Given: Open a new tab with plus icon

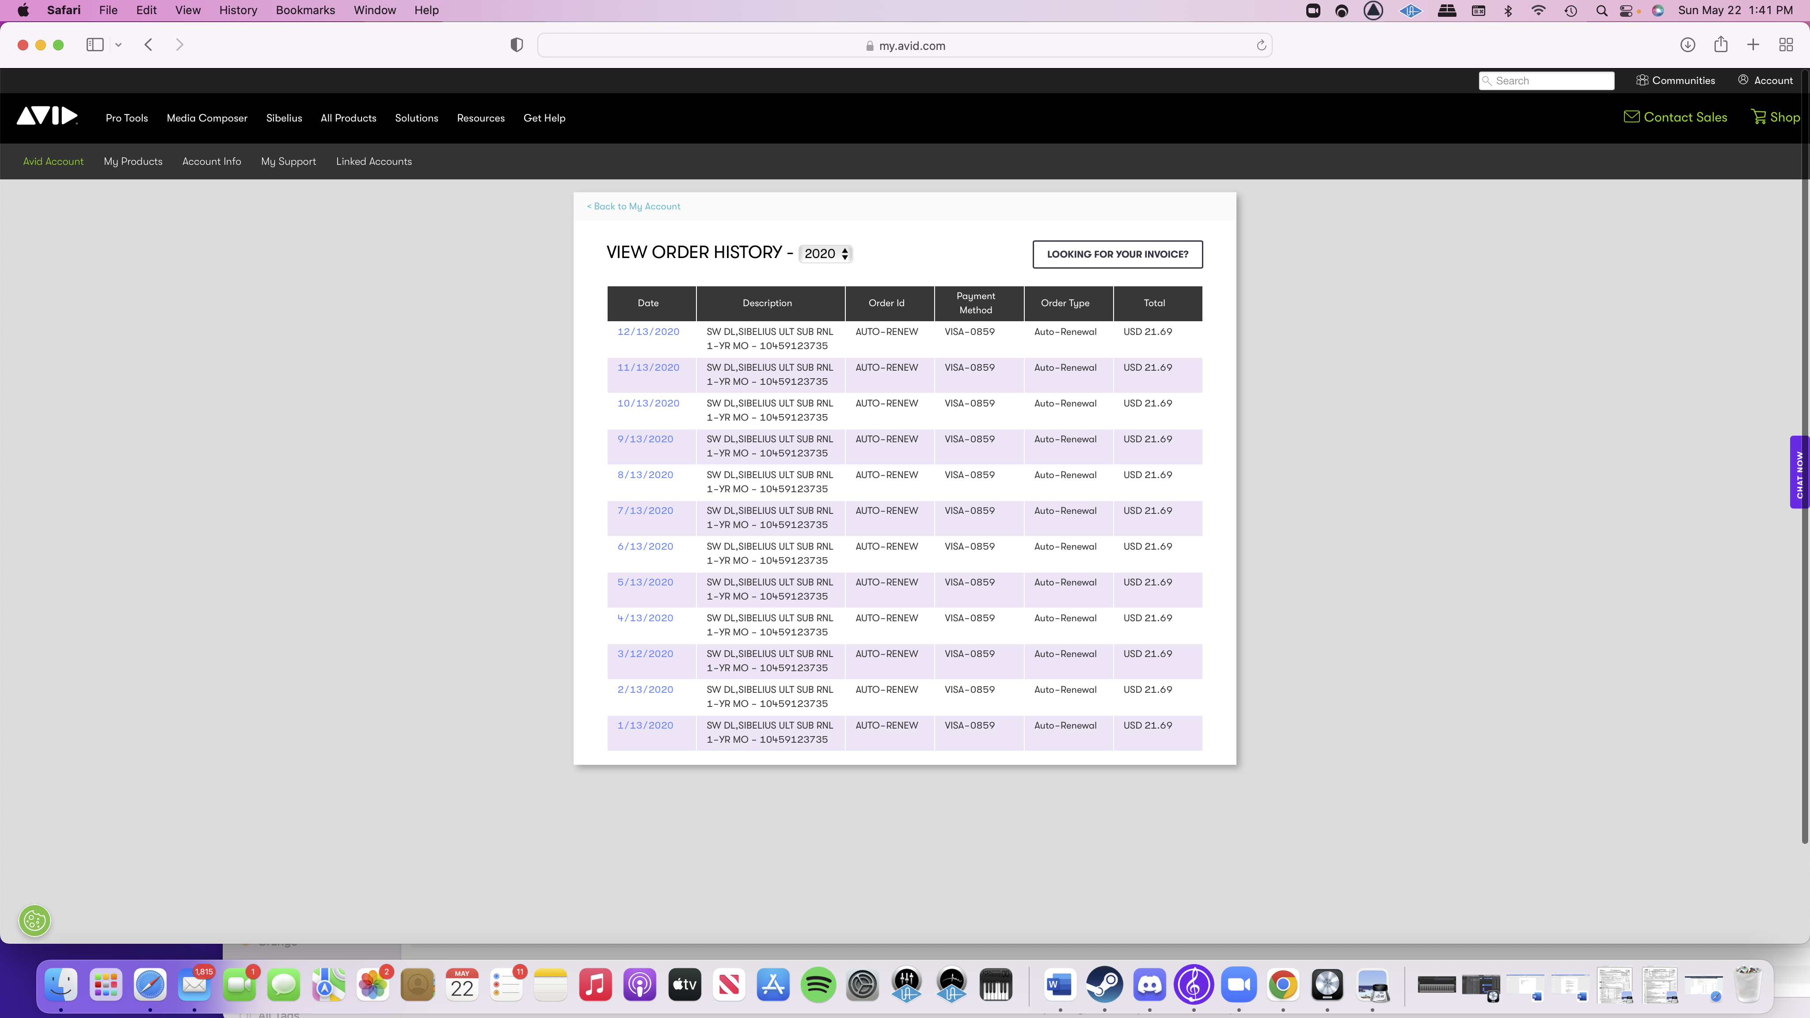Looking at the screenshot, I should (1753, 45).
